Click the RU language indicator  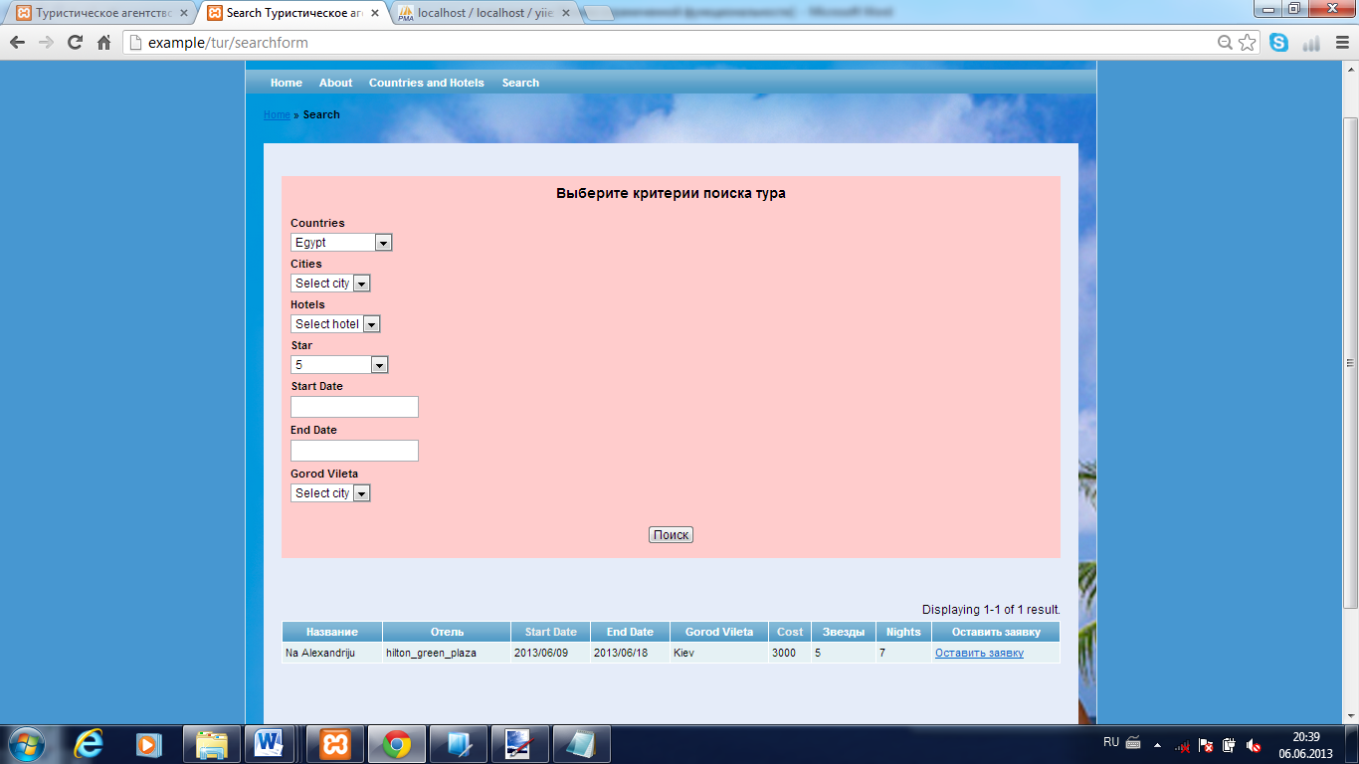coord(1111,742)
